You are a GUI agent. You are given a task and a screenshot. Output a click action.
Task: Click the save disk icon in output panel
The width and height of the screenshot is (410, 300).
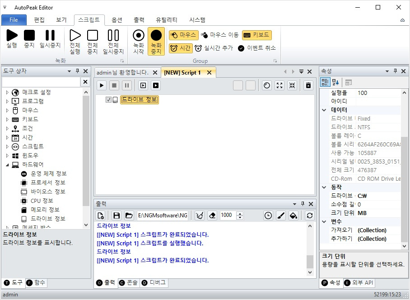(x=116, y=216)
